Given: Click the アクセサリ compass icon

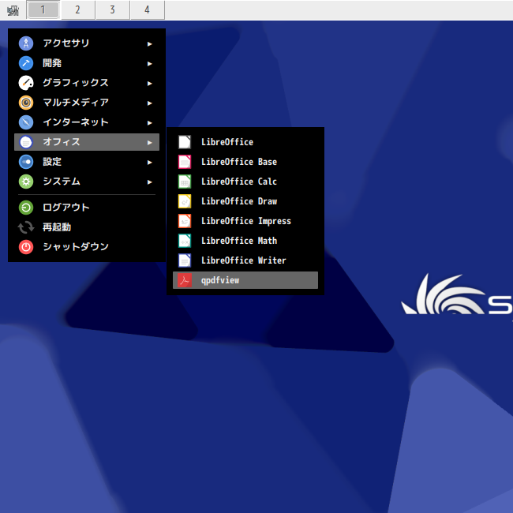Looking at the screenshot, I should [x=26, y=43].
